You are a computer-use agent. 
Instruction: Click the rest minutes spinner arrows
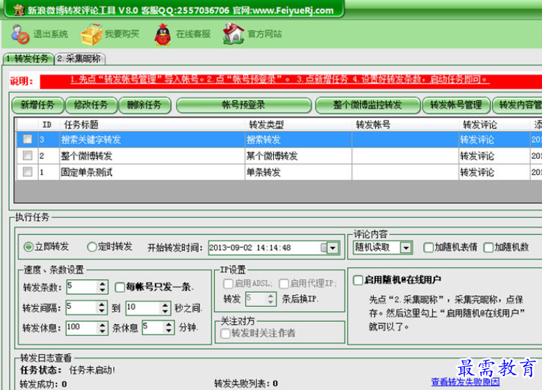click(168, 327)
